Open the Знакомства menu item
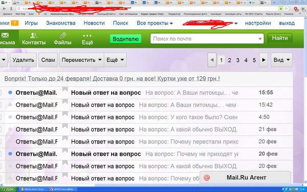This screenshot has width=307, height=192. click(x=61, y=23)
